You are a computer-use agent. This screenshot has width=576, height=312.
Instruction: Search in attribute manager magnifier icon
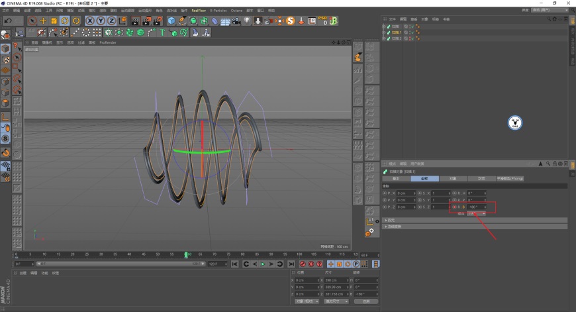pyautogui.click(x=548, y=164)
